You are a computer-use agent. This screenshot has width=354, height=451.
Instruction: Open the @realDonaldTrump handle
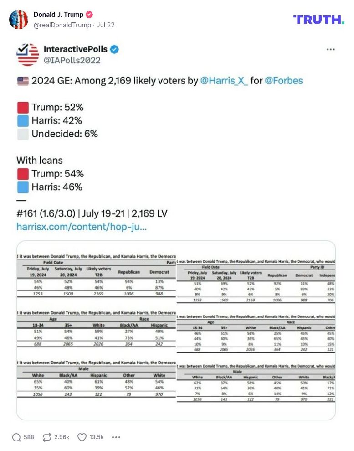[x=62, y=25]
